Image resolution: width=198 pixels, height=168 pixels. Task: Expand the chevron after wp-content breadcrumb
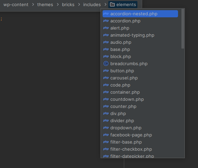coord(33,4)
